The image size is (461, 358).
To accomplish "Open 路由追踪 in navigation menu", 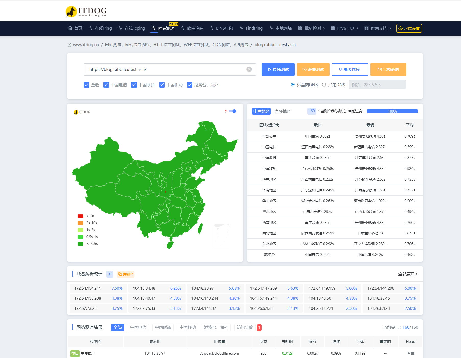I will click(x=192, y=28).
